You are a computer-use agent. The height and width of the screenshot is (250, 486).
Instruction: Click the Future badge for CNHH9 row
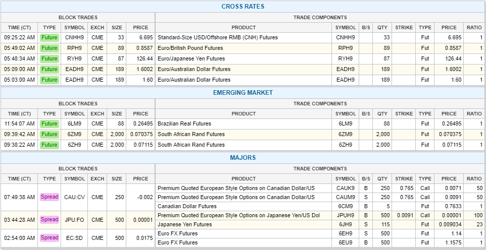(50, 37)
